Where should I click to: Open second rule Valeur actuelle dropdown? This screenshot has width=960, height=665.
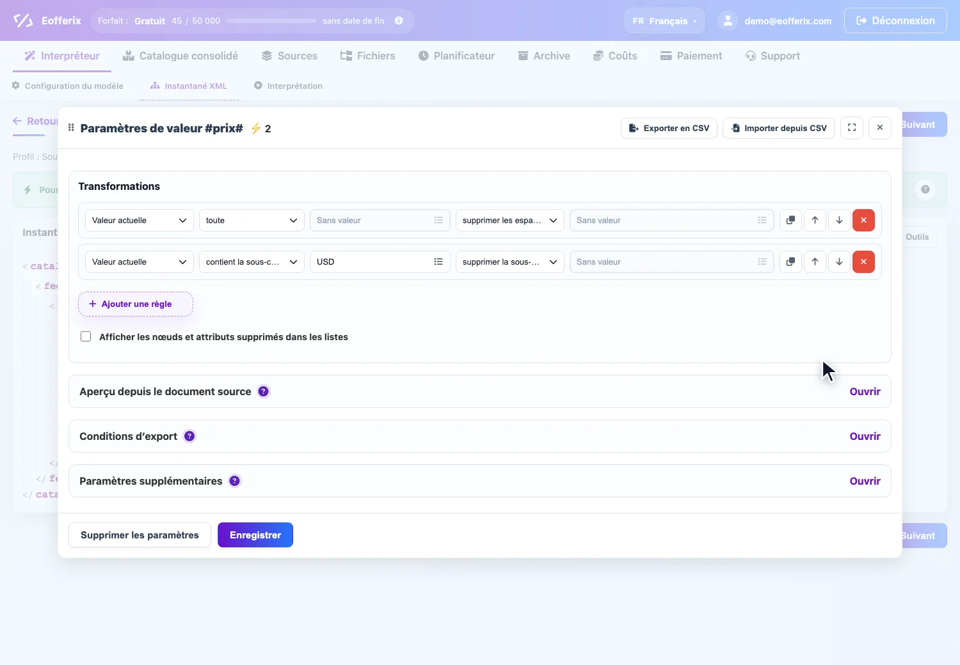click(x=140, y=262)
